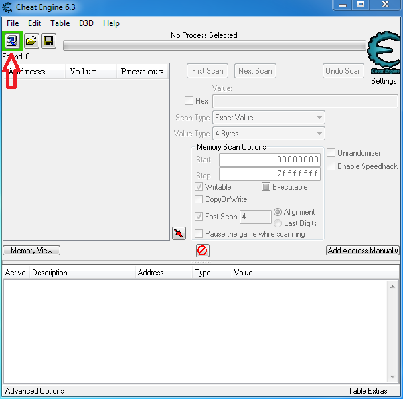Click address list scroll down arrow
The height and width of the screenshot is (399, 403).
point(392,377)
